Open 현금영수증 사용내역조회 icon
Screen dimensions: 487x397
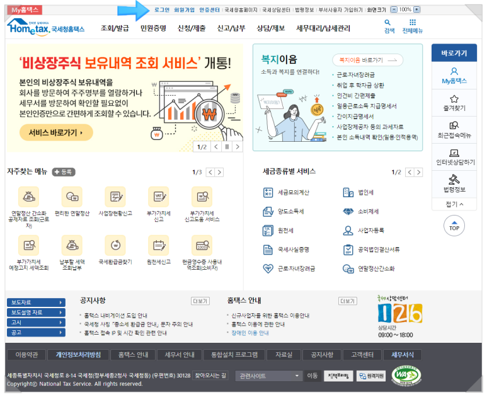pos(202,245)
